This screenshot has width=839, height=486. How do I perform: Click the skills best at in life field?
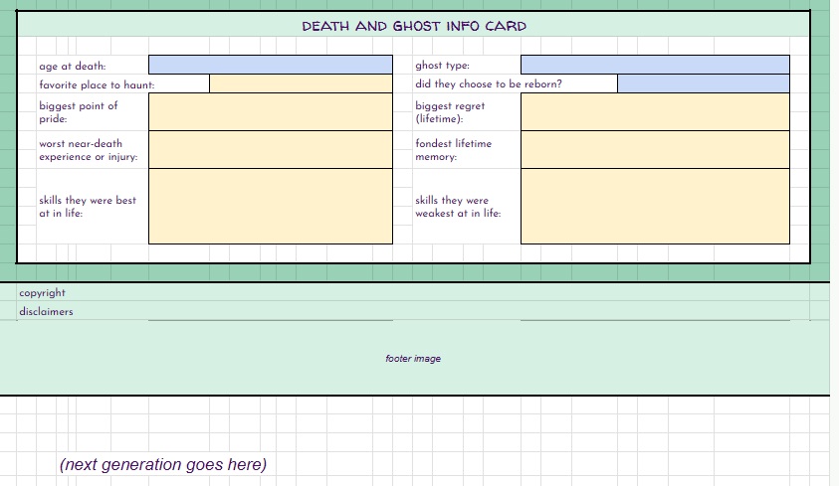[x=270, y=206]
